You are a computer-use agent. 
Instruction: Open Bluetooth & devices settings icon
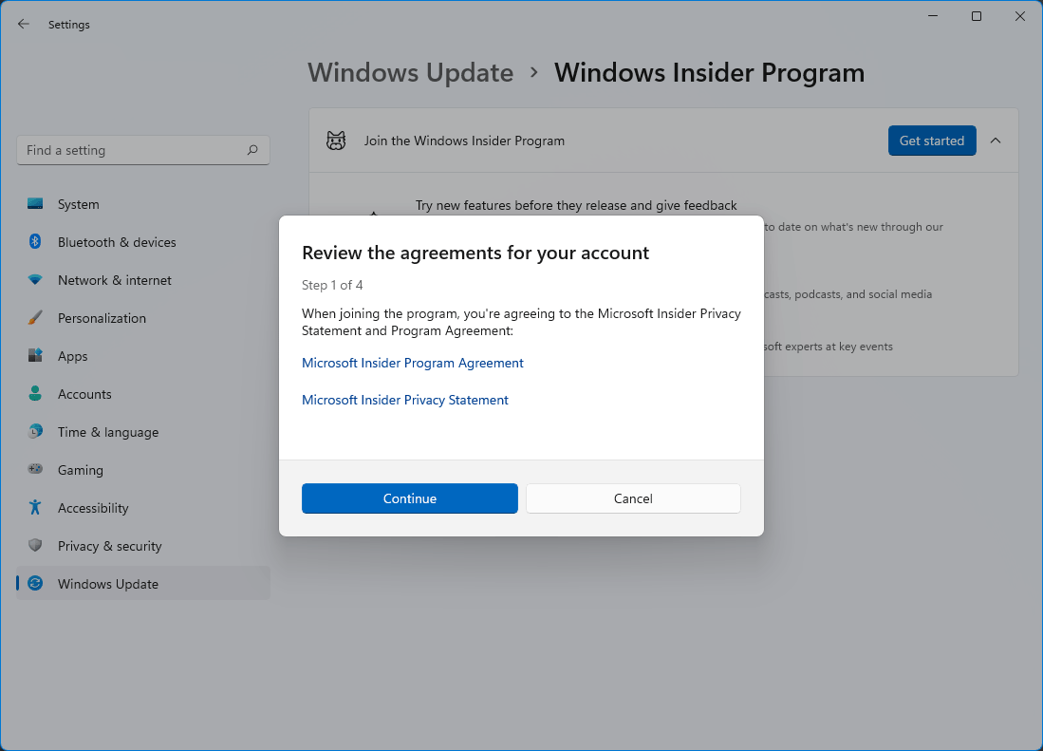36,241
